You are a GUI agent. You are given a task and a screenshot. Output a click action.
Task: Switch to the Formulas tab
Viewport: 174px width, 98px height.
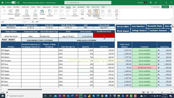click(x=55, y=7)
